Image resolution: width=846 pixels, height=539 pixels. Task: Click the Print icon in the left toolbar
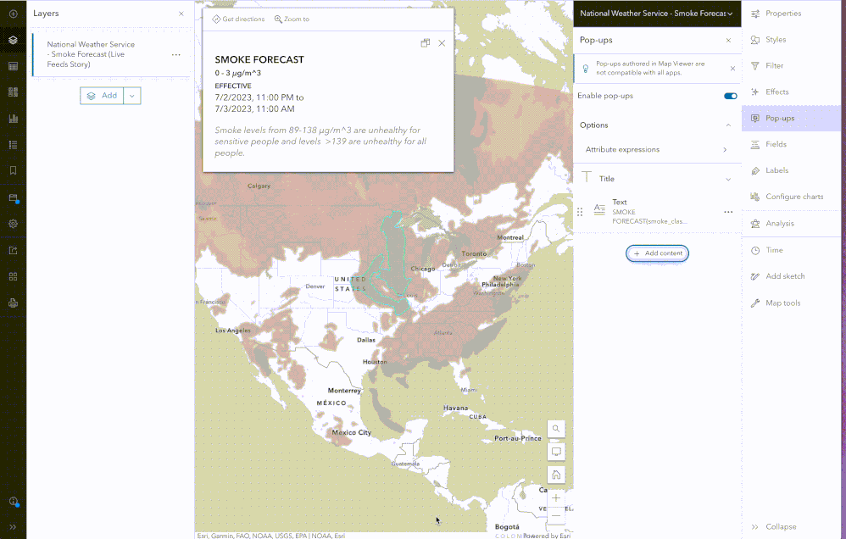coord(13,303)
